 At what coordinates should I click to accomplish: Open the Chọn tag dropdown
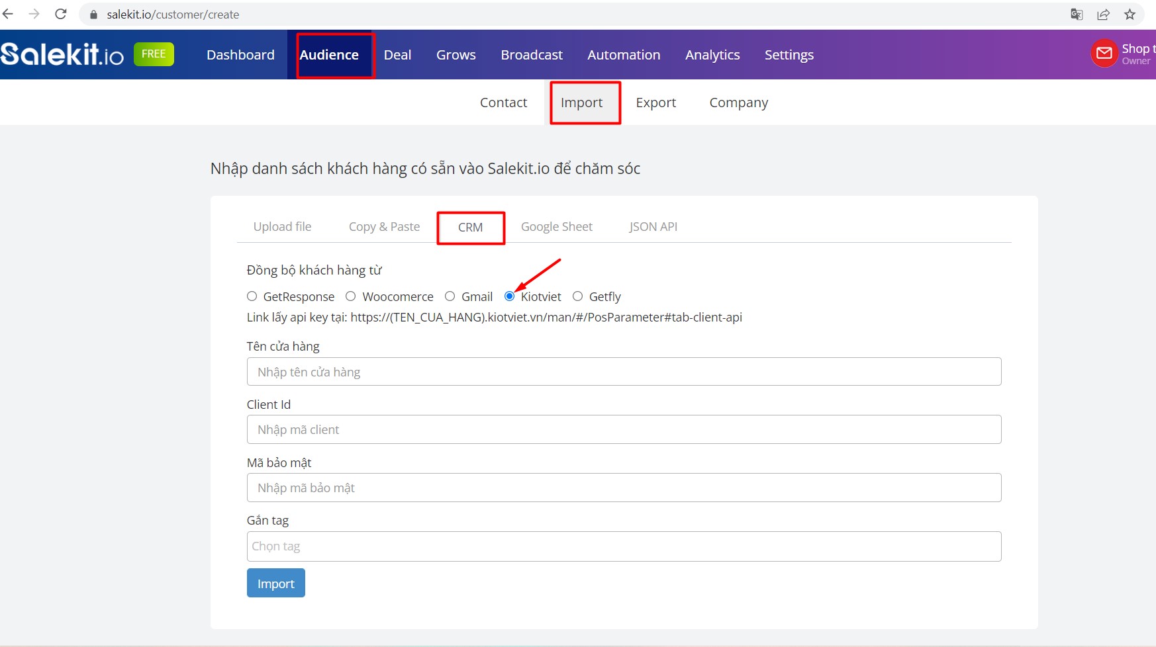click(x=624, y=546)
